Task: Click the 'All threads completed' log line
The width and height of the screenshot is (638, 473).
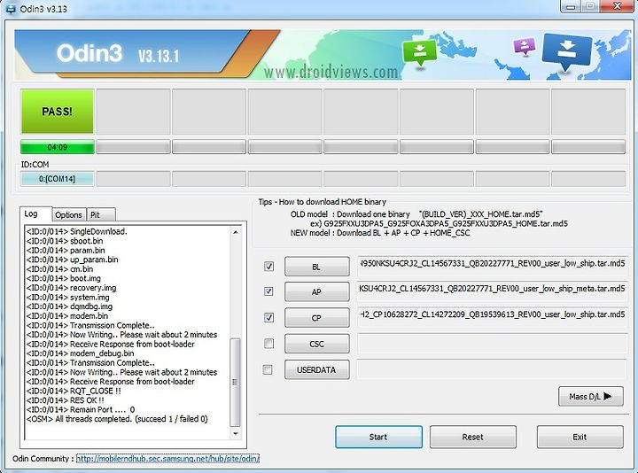Action: pos(117,419)
